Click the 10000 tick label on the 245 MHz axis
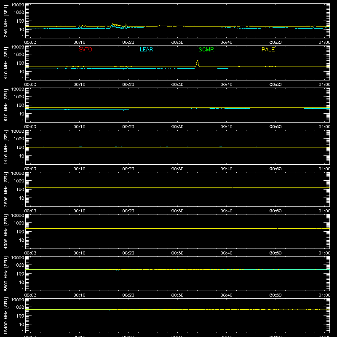The height and width of the screenshot is (337, 337). tap(18, 5)
